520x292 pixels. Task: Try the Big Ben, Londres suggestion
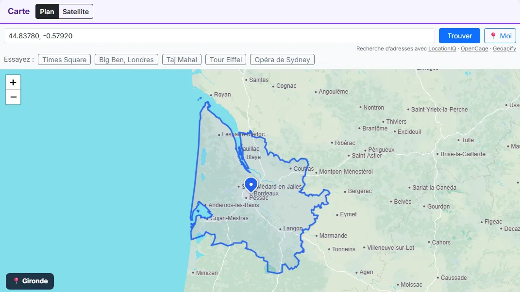coord(126,60)
